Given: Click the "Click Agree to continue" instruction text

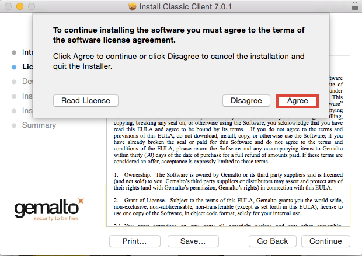Looking at the screenshot, I should tap(179, 61).
